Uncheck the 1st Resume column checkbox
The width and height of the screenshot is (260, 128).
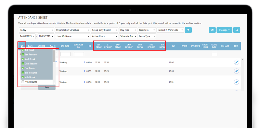click(23, 54)
